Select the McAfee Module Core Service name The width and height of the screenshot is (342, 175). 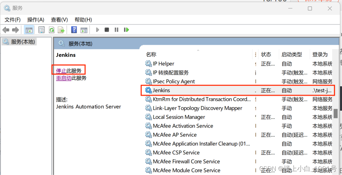pos(187,170)
